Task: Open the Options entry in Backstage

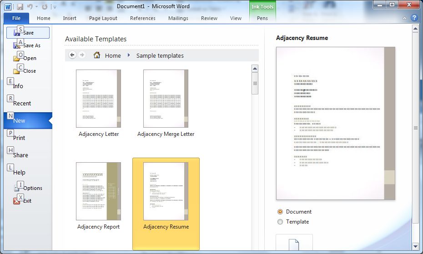Action: point(33,188)
